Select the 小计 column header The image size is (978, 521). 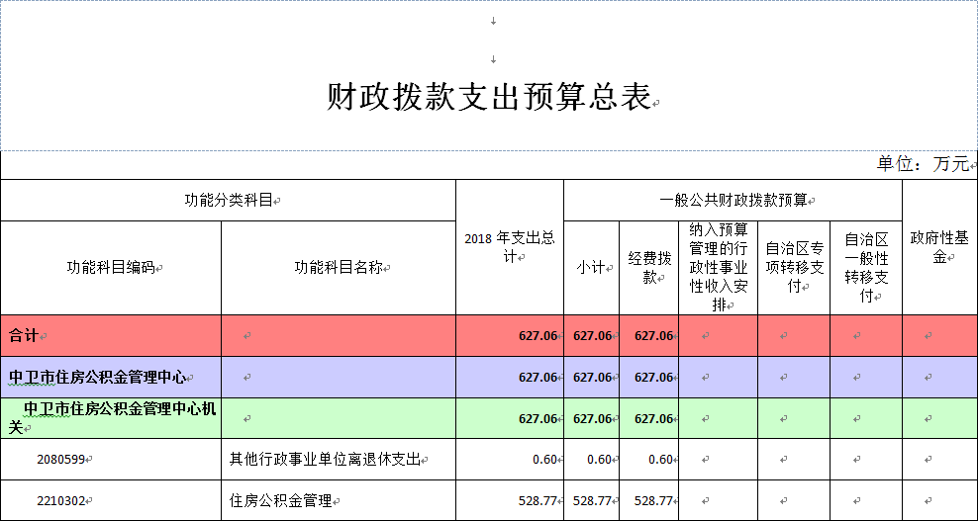pyautogui.click(x=591, y=268)
